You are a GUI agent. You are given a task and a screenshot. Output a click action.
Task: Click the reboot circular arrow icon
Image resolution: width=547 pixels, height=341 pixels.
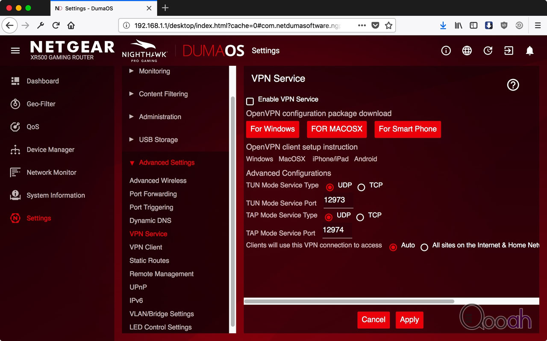(x=488, y=50)
